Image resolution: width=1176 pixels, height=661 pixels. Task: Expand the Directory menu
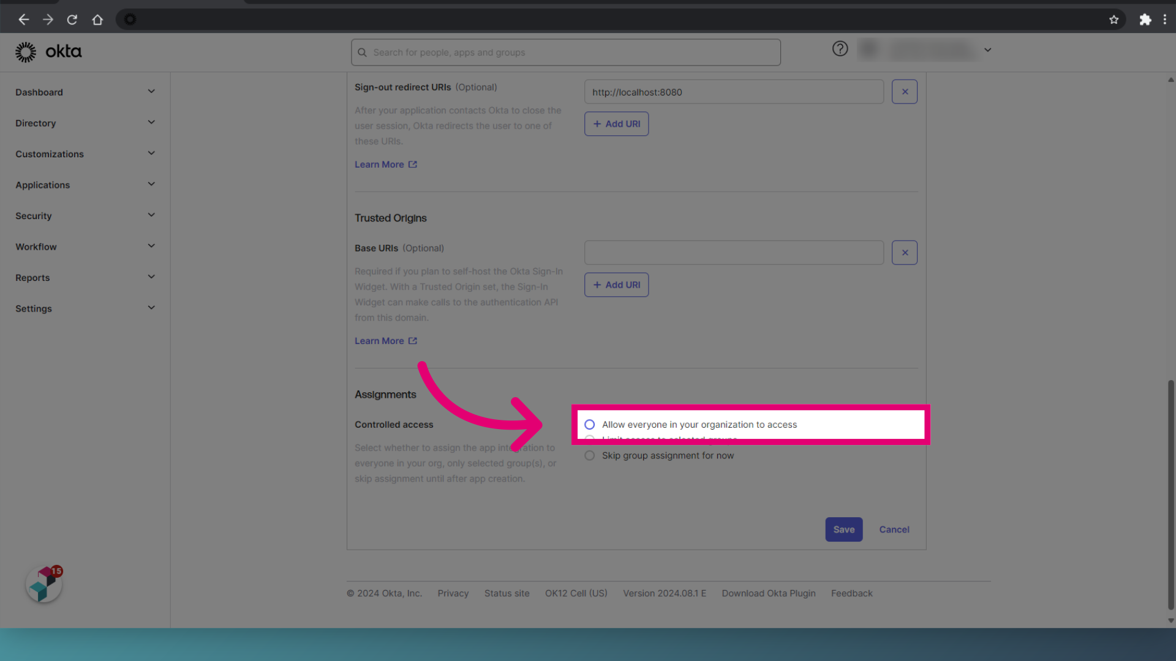85,123
